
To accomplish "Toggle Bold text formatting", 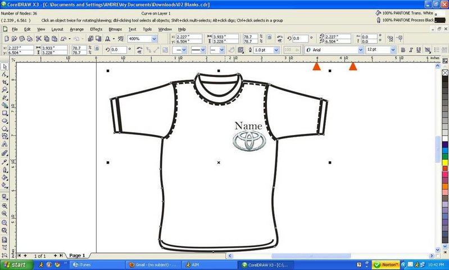I will tap(403, 50).
